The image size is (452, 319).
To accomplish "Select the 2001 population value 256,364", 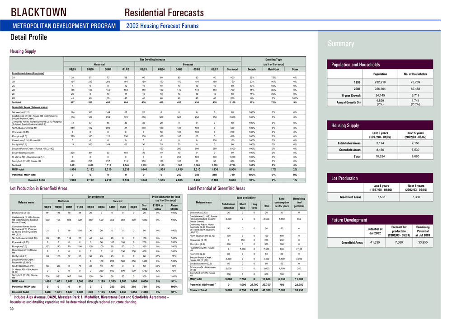I will tap(380, 89).
